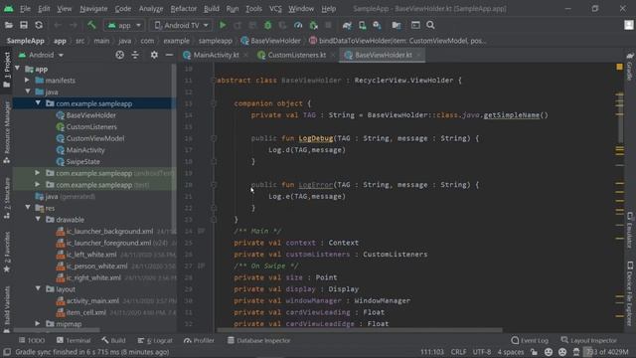Screen dimensions: 636x358
Task: Switch to CustomListeners.kt tab
Action: (296, 55)
